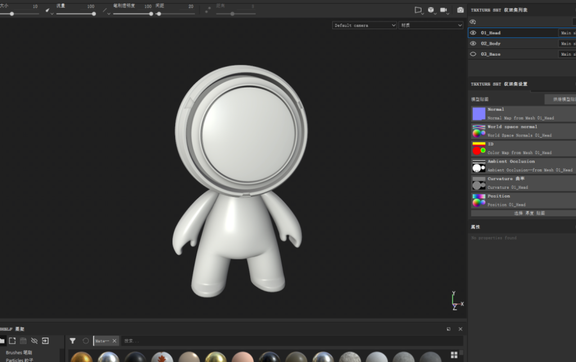Select the Particles category in shelf
Viewport: 576px width, 362px height.
(x=19, y=359)
